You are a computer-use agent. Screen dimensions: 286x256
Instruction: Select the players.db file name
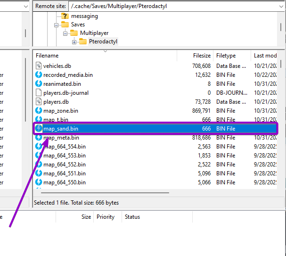(56, 102)
